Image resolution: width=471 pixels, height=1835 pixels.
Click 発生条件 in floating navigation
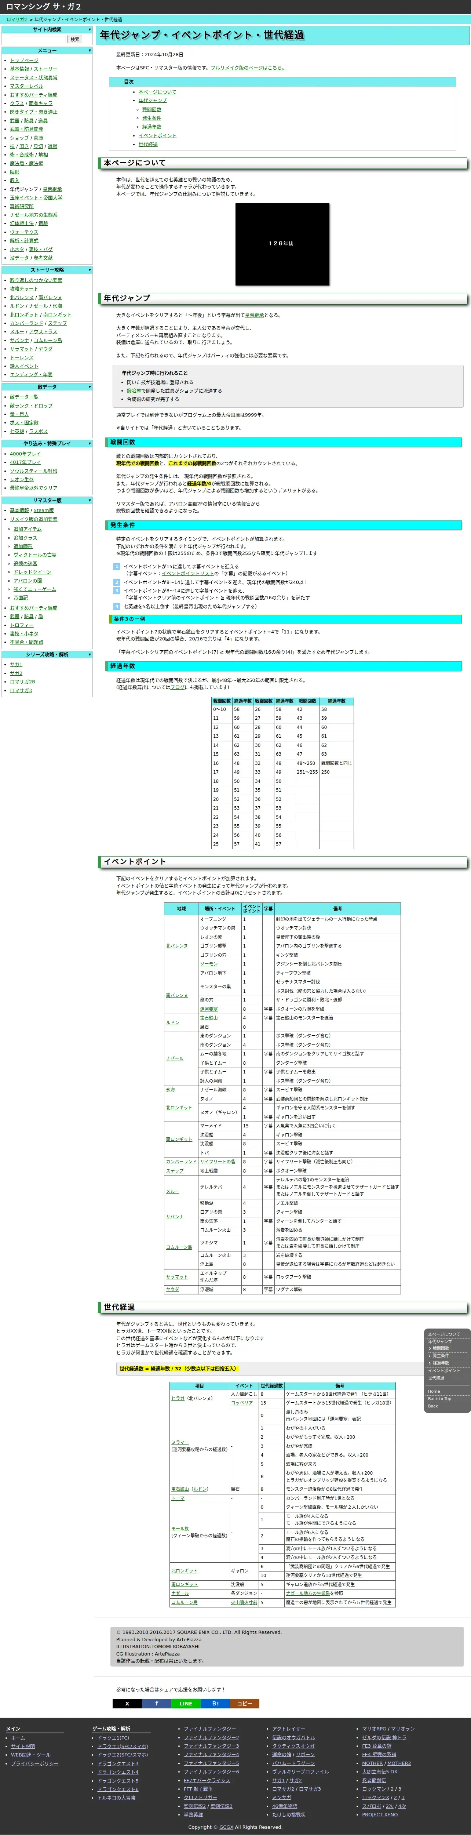441,1356
